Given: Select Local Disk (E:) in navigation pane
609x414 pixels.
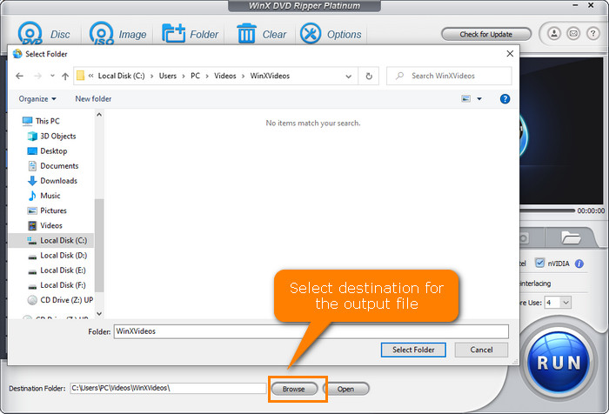Looking at the screenshot, I should (x=57, y=270).
